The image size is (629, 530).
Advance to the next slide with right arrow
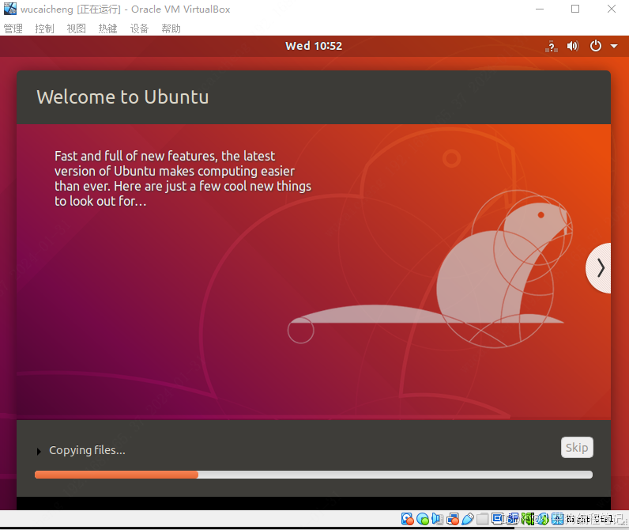pos(599,268)
